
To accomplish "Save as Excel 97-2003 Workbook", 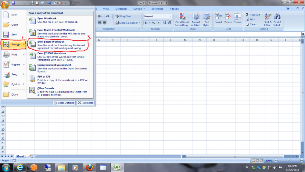I will (x=60, y=57).
